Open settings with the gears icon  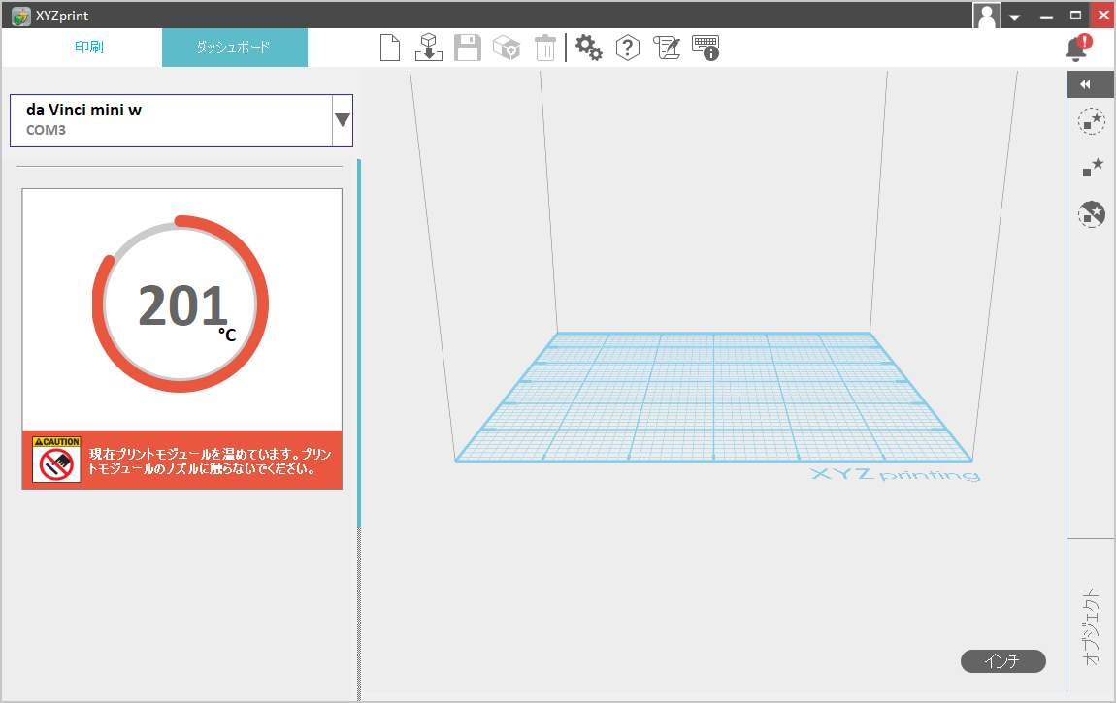tap(589, 48)
